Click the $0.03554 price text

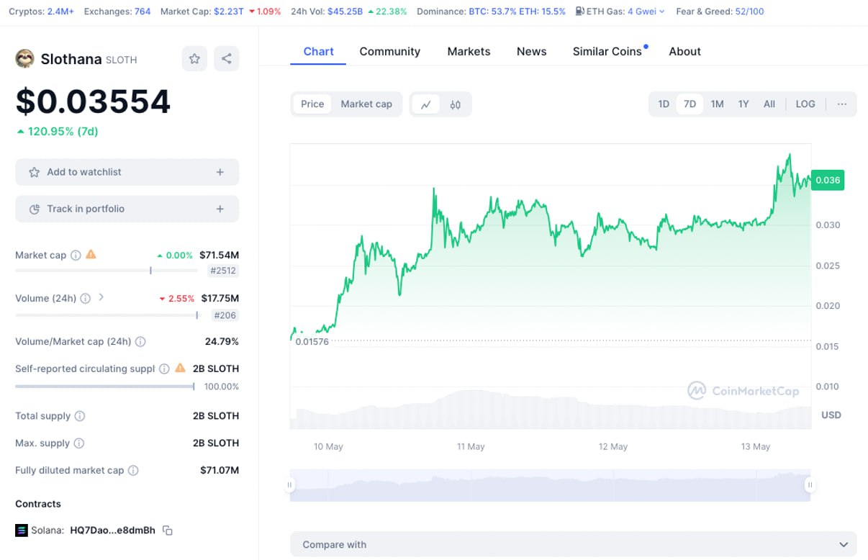93,101
